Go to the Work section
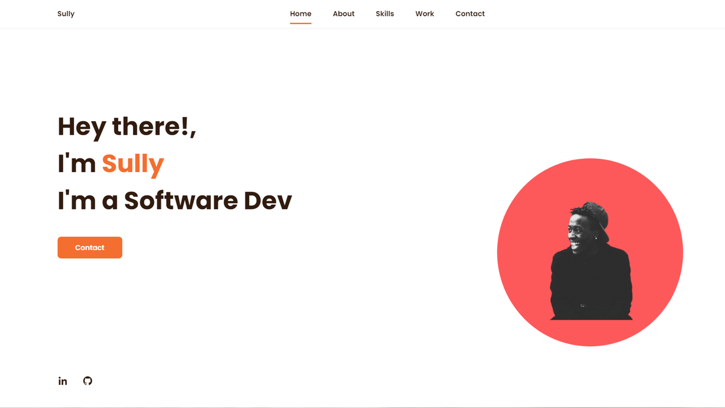 [x=425, y=14]
